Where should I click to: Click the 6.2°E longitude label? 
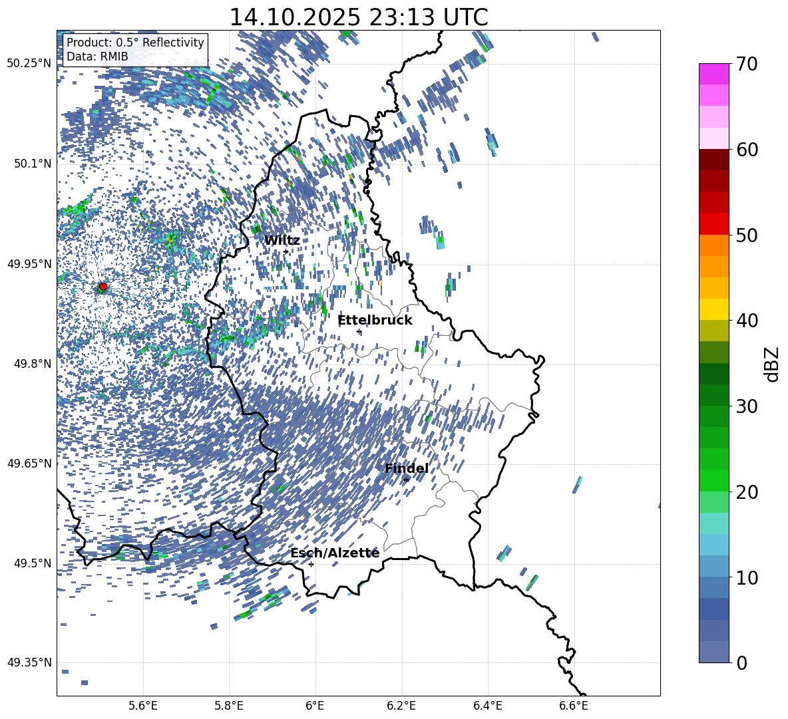click(401, 706)
